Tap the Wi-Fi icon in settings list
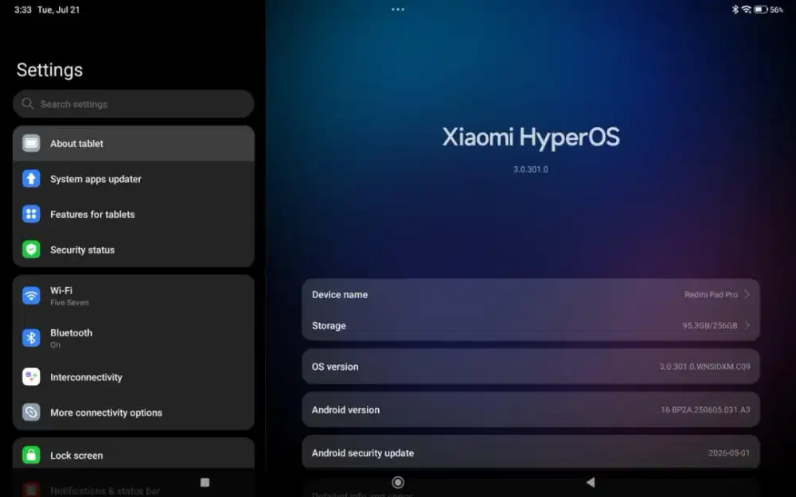This screenshot has width=796, height=497. tap(31, 296)
